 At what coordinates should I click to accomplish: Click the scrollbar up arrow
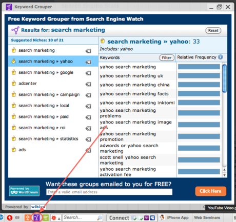[x=224, y=170]
